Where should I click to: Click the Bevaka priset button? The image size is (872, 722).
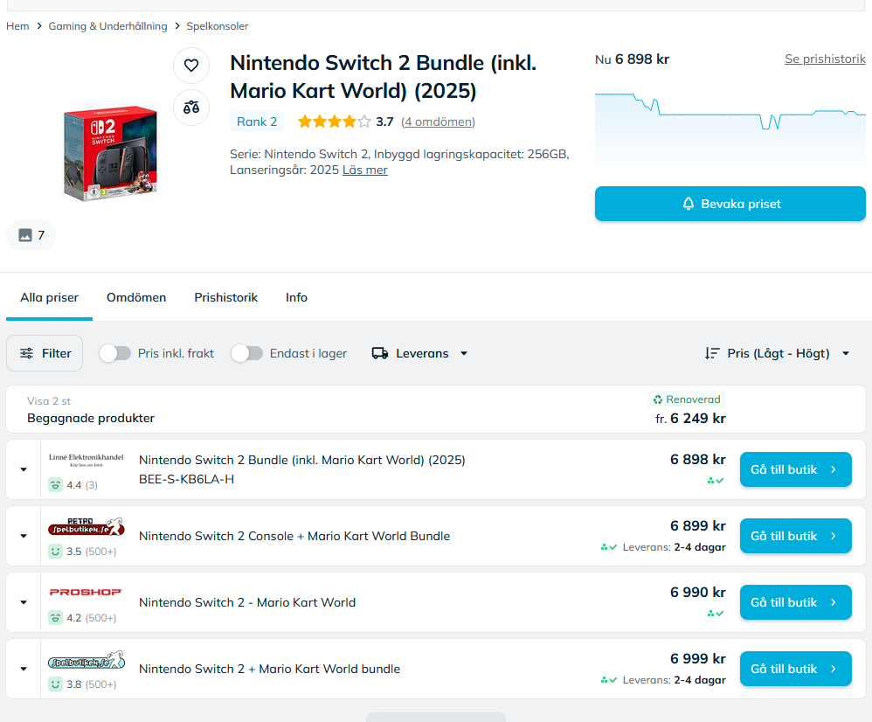730,204
